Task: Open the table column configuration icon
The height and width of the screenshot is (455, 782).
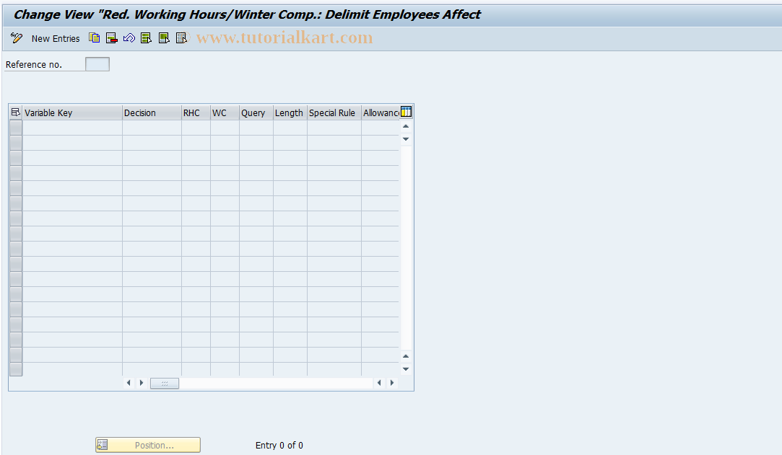Action: coord(407,112)
